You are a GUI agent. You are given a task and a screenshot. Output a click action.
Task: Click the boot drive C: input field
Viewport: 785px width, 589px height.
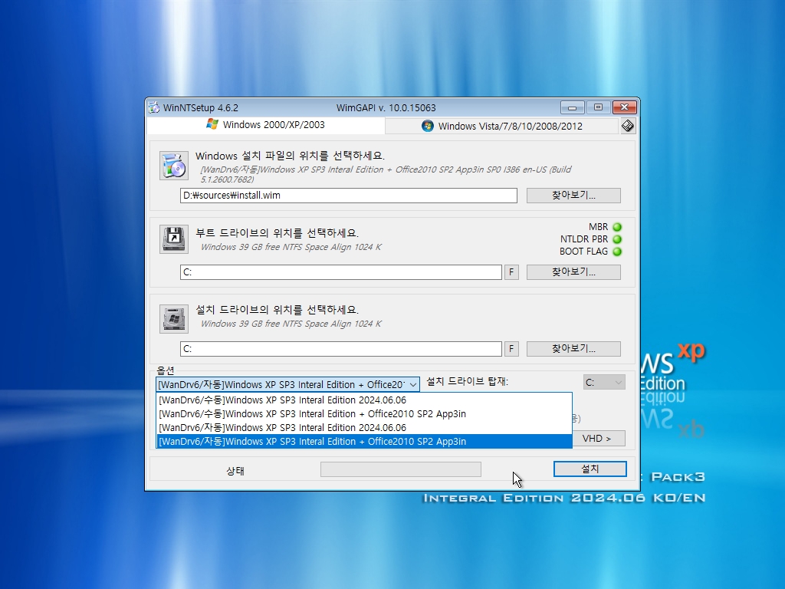click(341, 272)
